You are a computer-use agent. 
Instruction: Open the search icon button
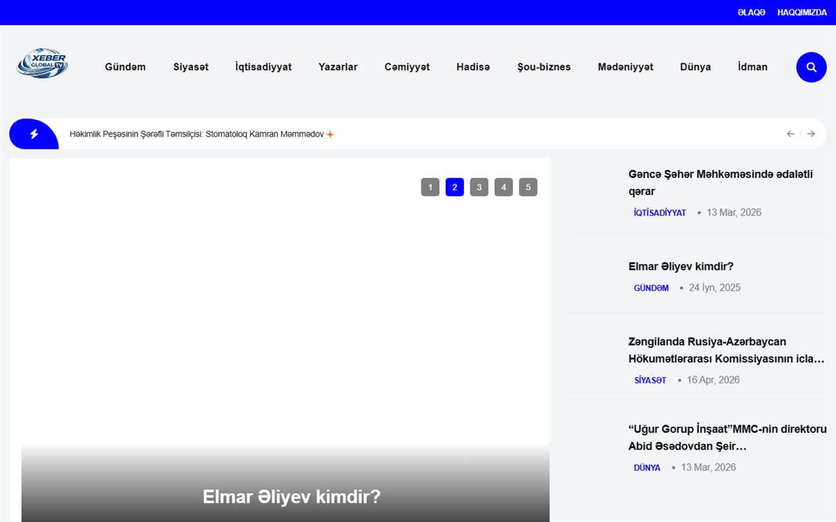point(811,68)
